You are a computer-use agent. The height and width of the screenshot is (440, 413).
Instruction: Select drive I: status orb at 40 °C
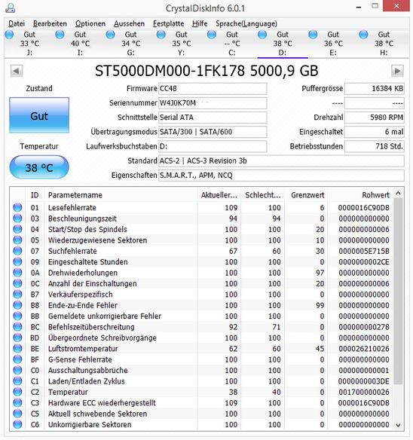pos(60,35)
